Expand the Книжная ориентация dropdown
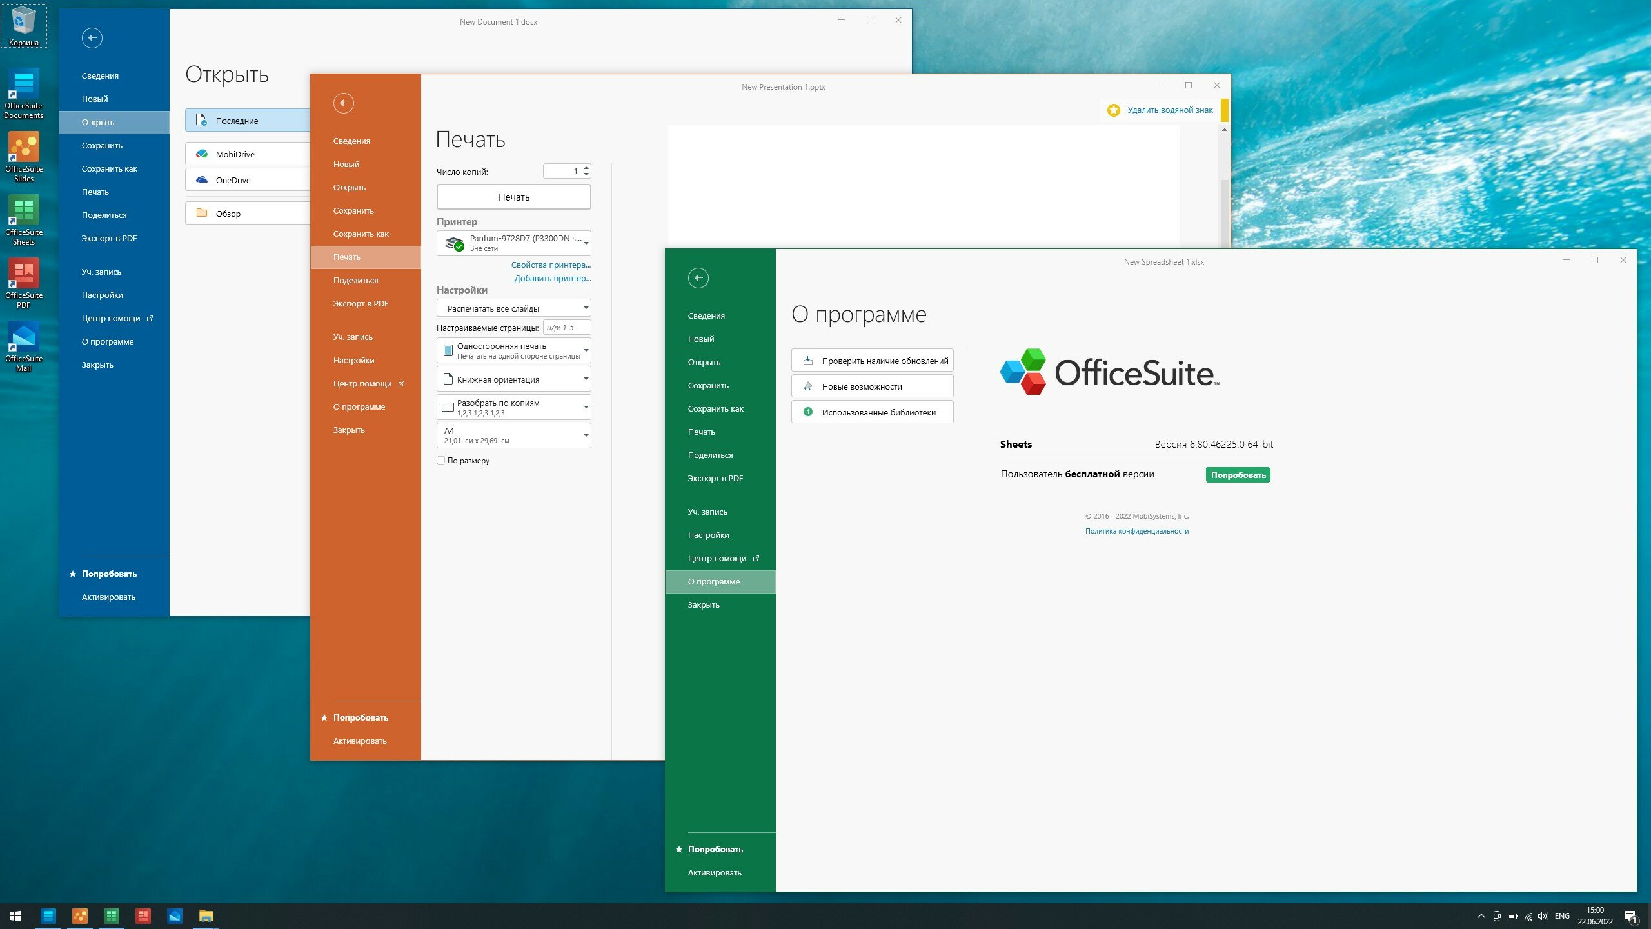Screen dimensions: 1651x929 (x=514, y=379)
